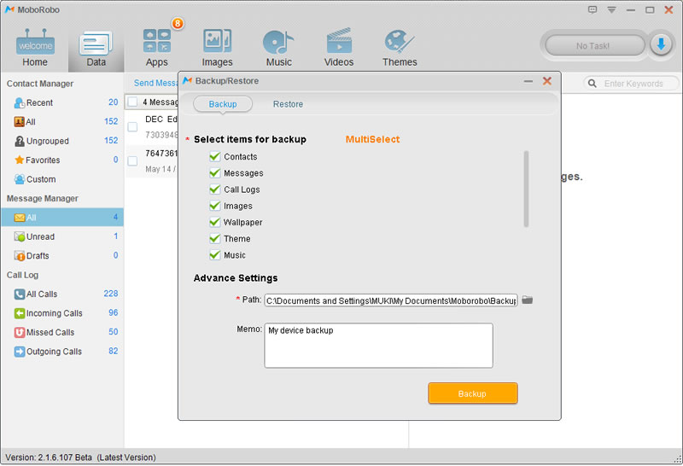Select Outgoing Calls
The width and height of the screenshot is (683, 466).
pos(62,352)
